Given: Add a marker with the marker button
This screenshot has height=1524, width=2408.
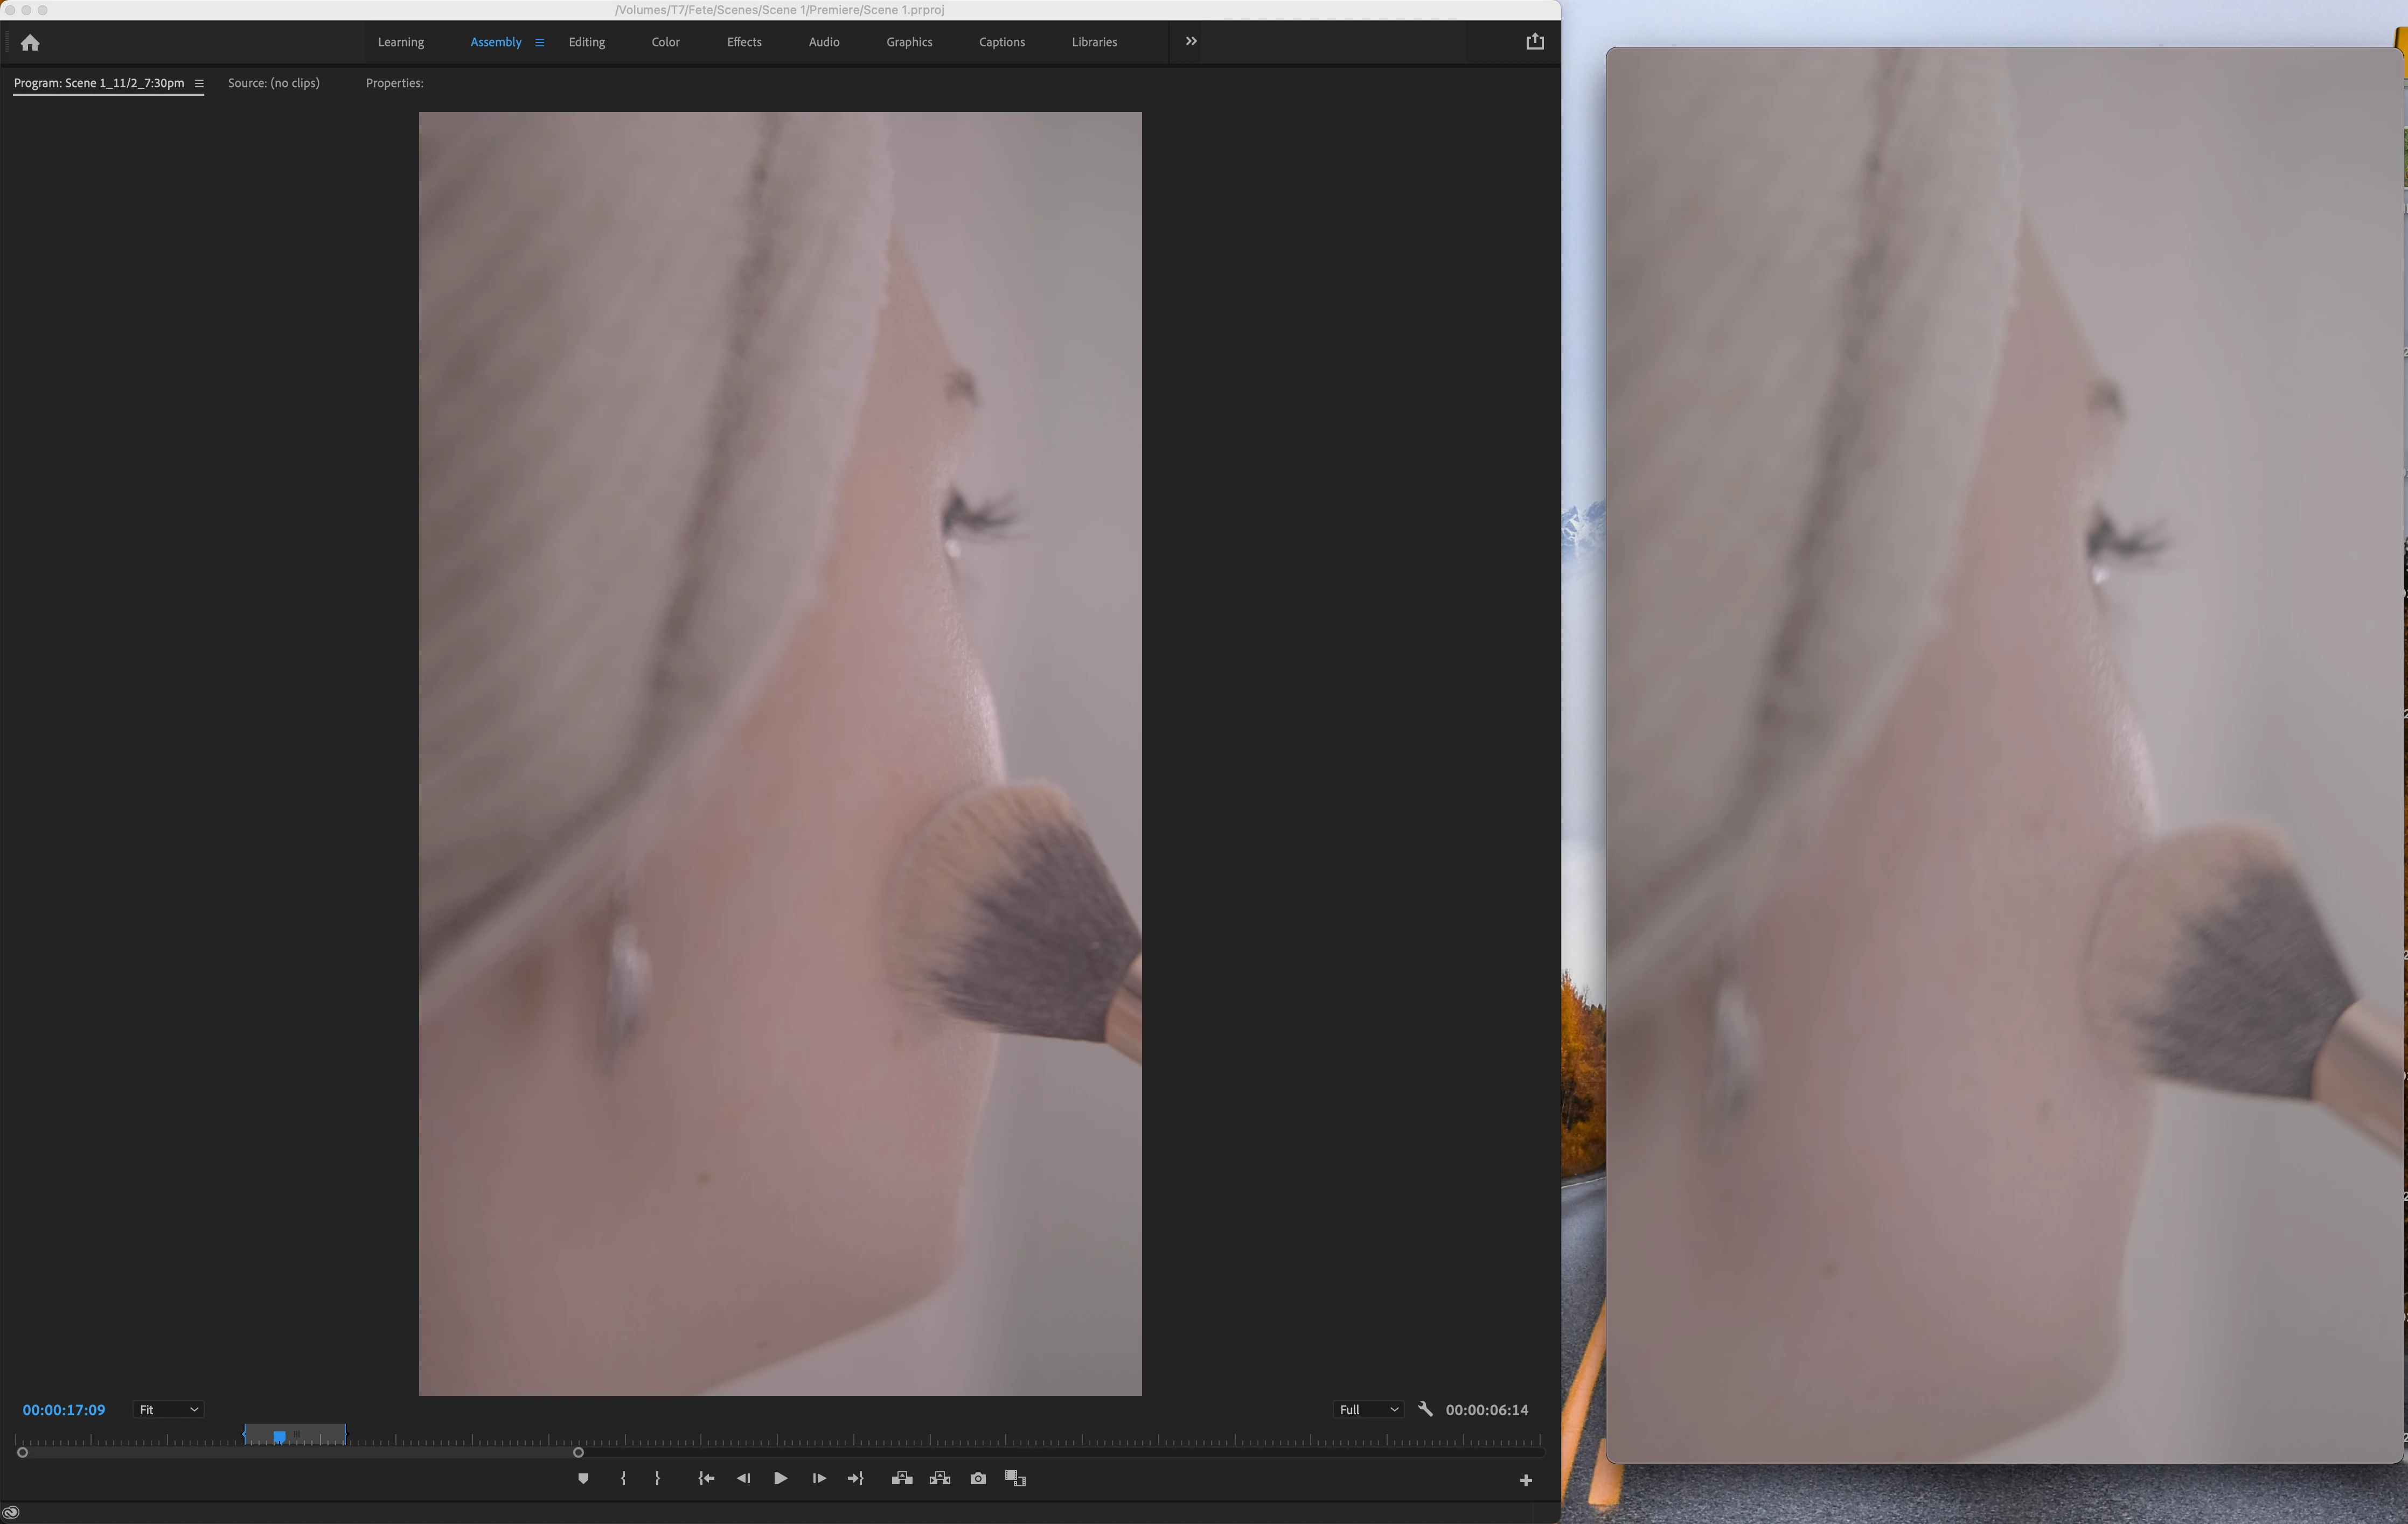Looking at the screenshot, I should (583, 1479).
